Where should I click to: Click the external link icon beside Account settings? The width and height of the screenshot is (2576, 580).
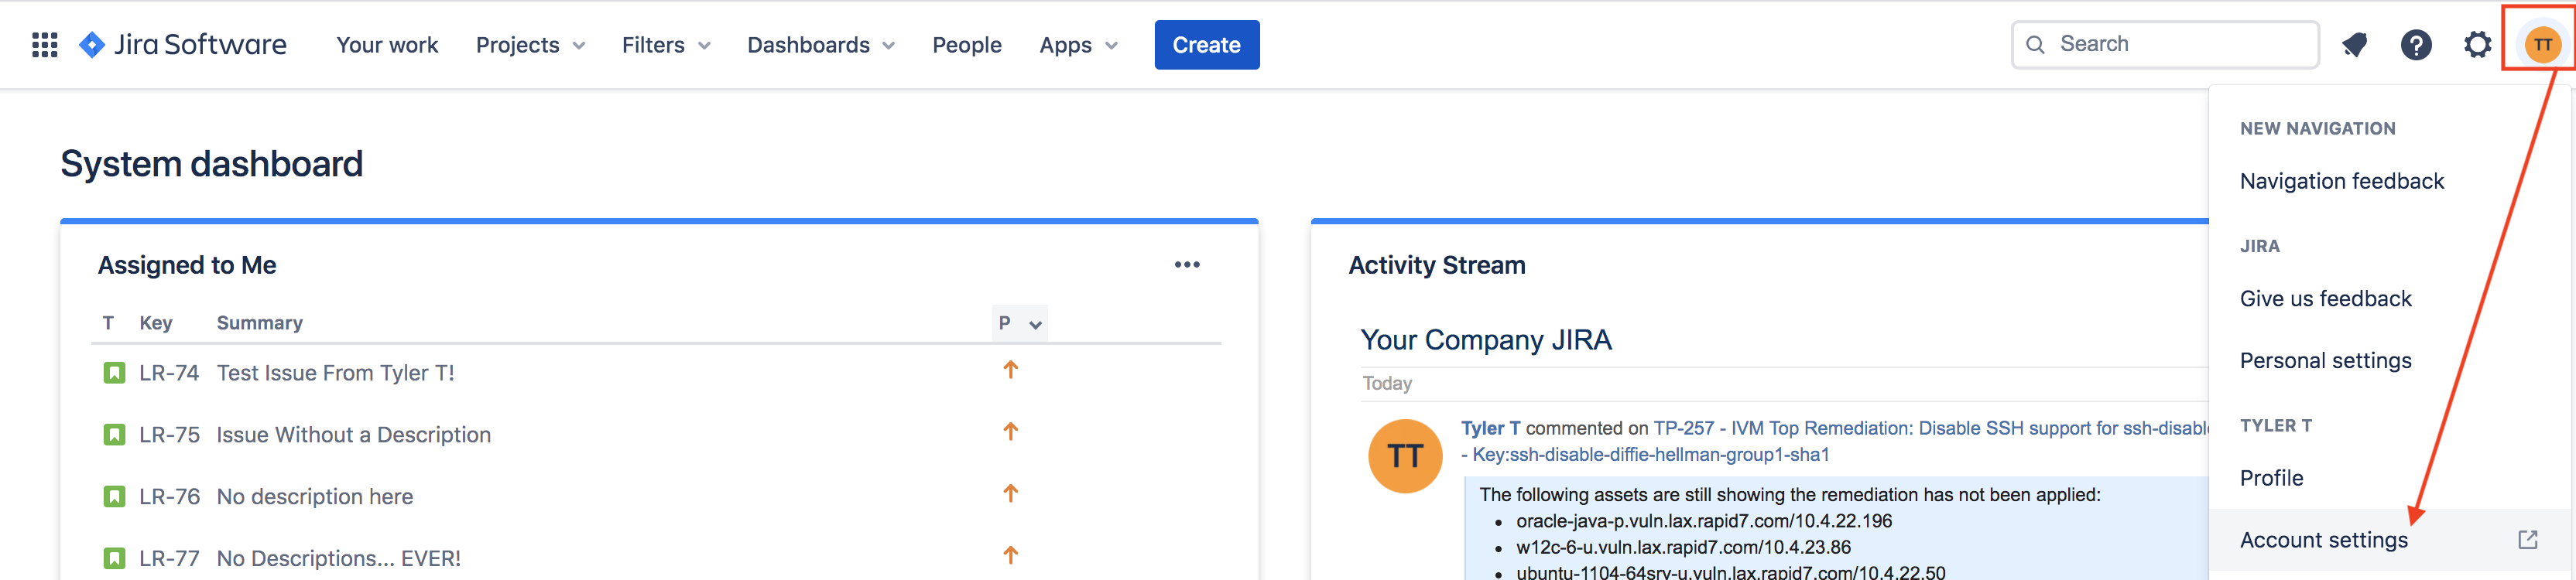[2527, 540]
